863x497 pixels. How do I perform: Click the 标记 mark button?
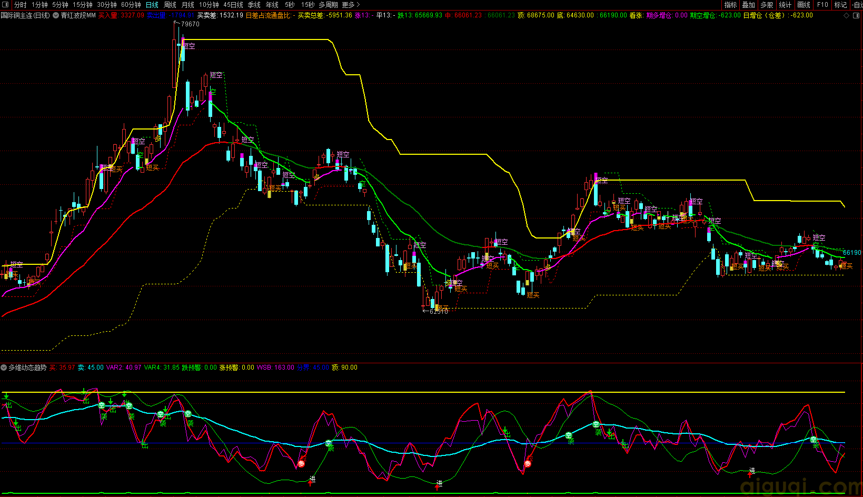click(840, 5)
